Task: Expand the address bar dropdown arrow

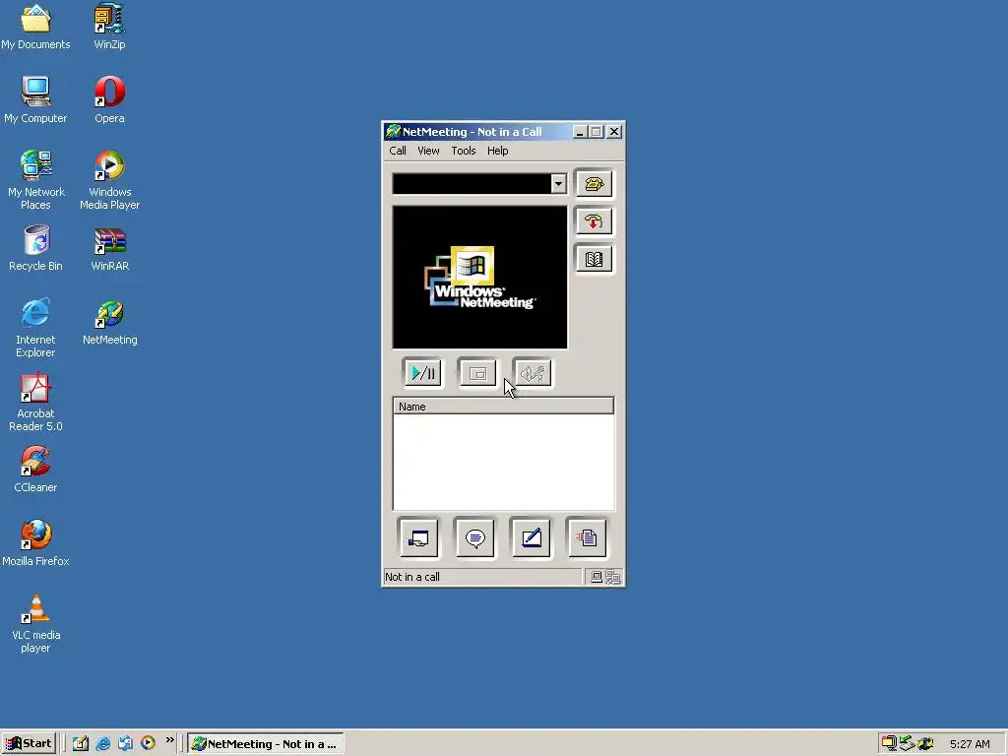Action: tap(558, 184)
